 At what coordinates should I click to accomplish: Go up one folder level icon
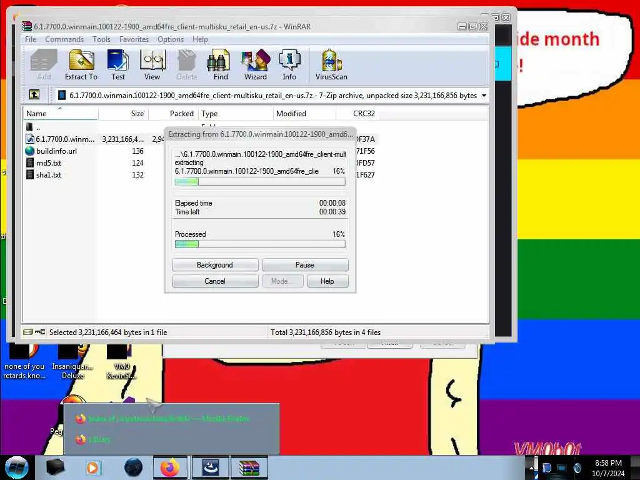pos(34,95)
